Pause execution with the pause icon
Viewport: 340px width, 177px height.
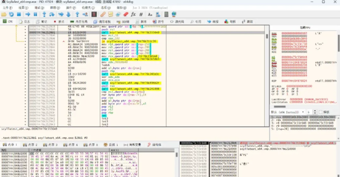tap(35, 15)
